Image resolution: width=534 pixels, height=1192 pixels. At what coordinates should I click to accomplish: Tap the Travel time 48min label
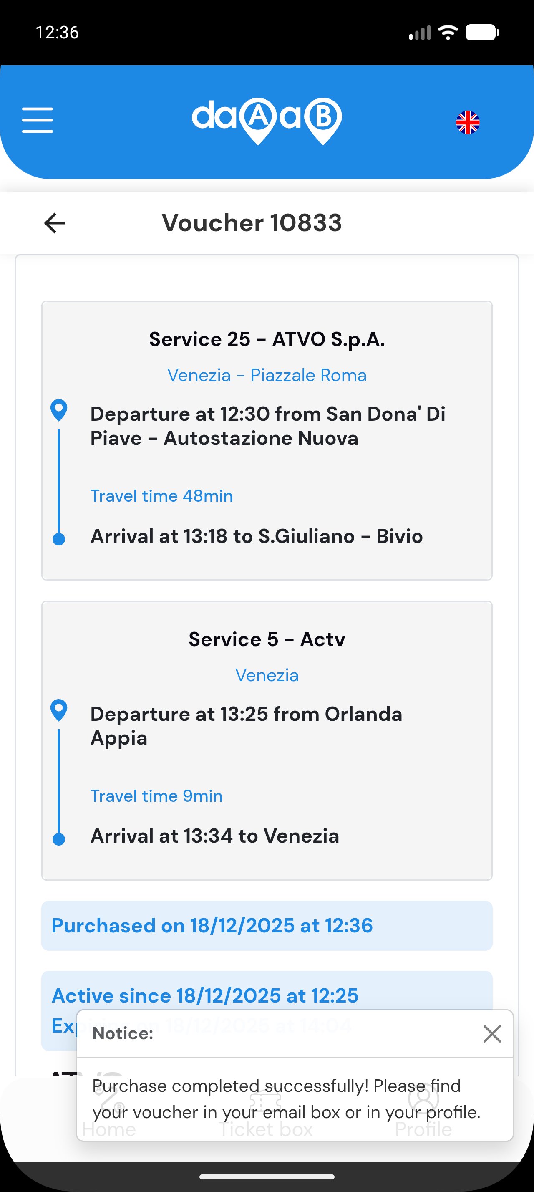[161, 495]
